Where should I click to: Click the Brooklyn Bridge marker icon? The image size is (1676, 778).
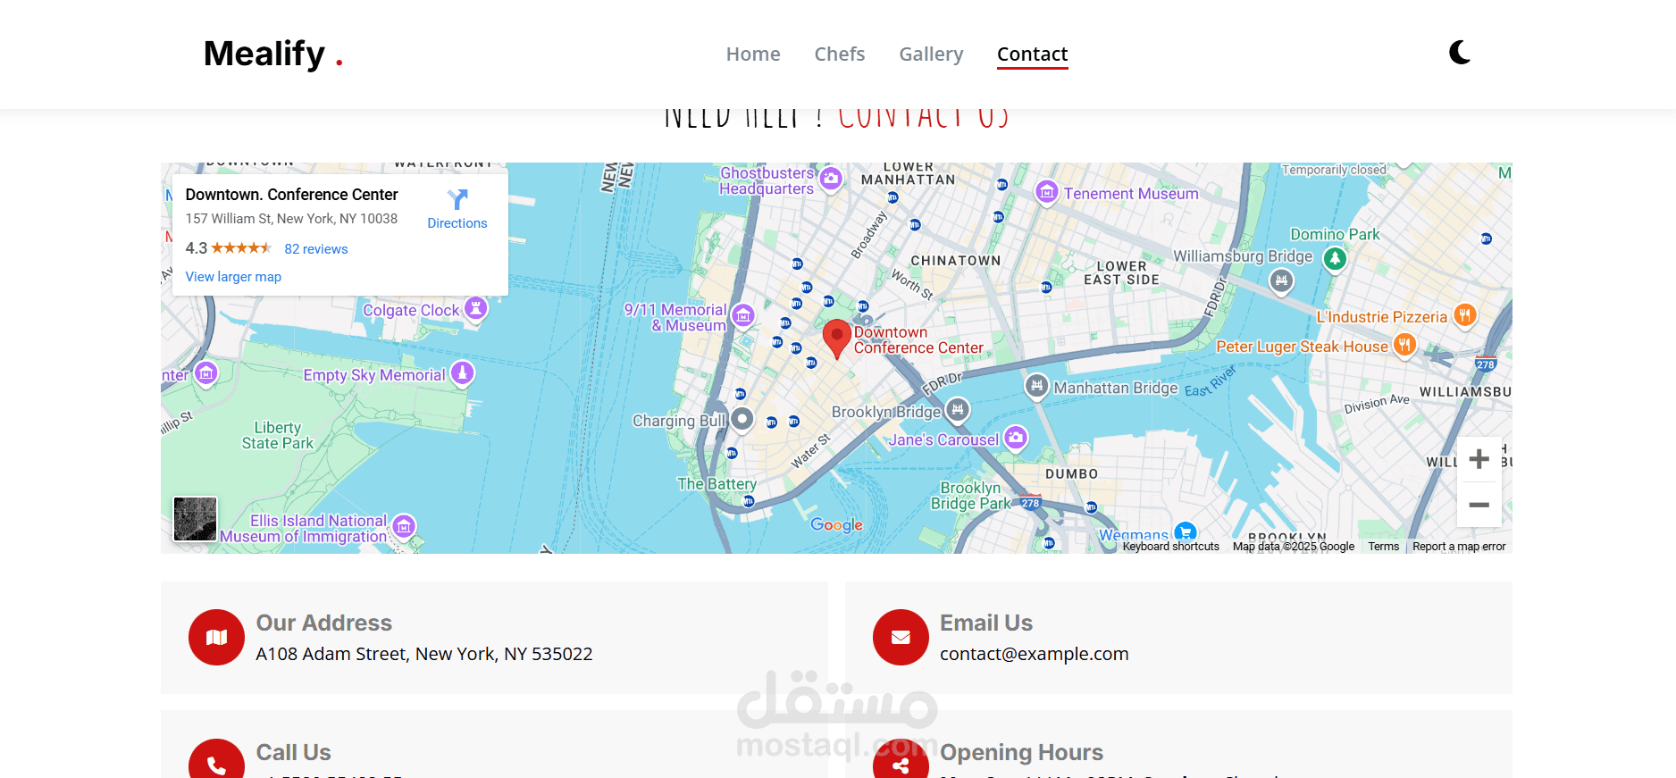[958, 410]
